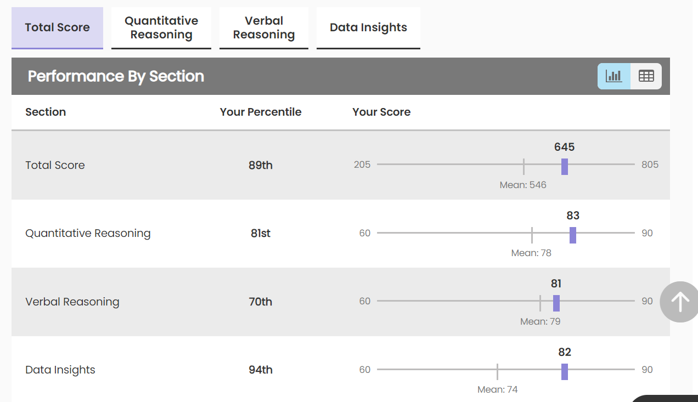
Task: Click the 89th percentile value
Action: click(x=261, y=165)
